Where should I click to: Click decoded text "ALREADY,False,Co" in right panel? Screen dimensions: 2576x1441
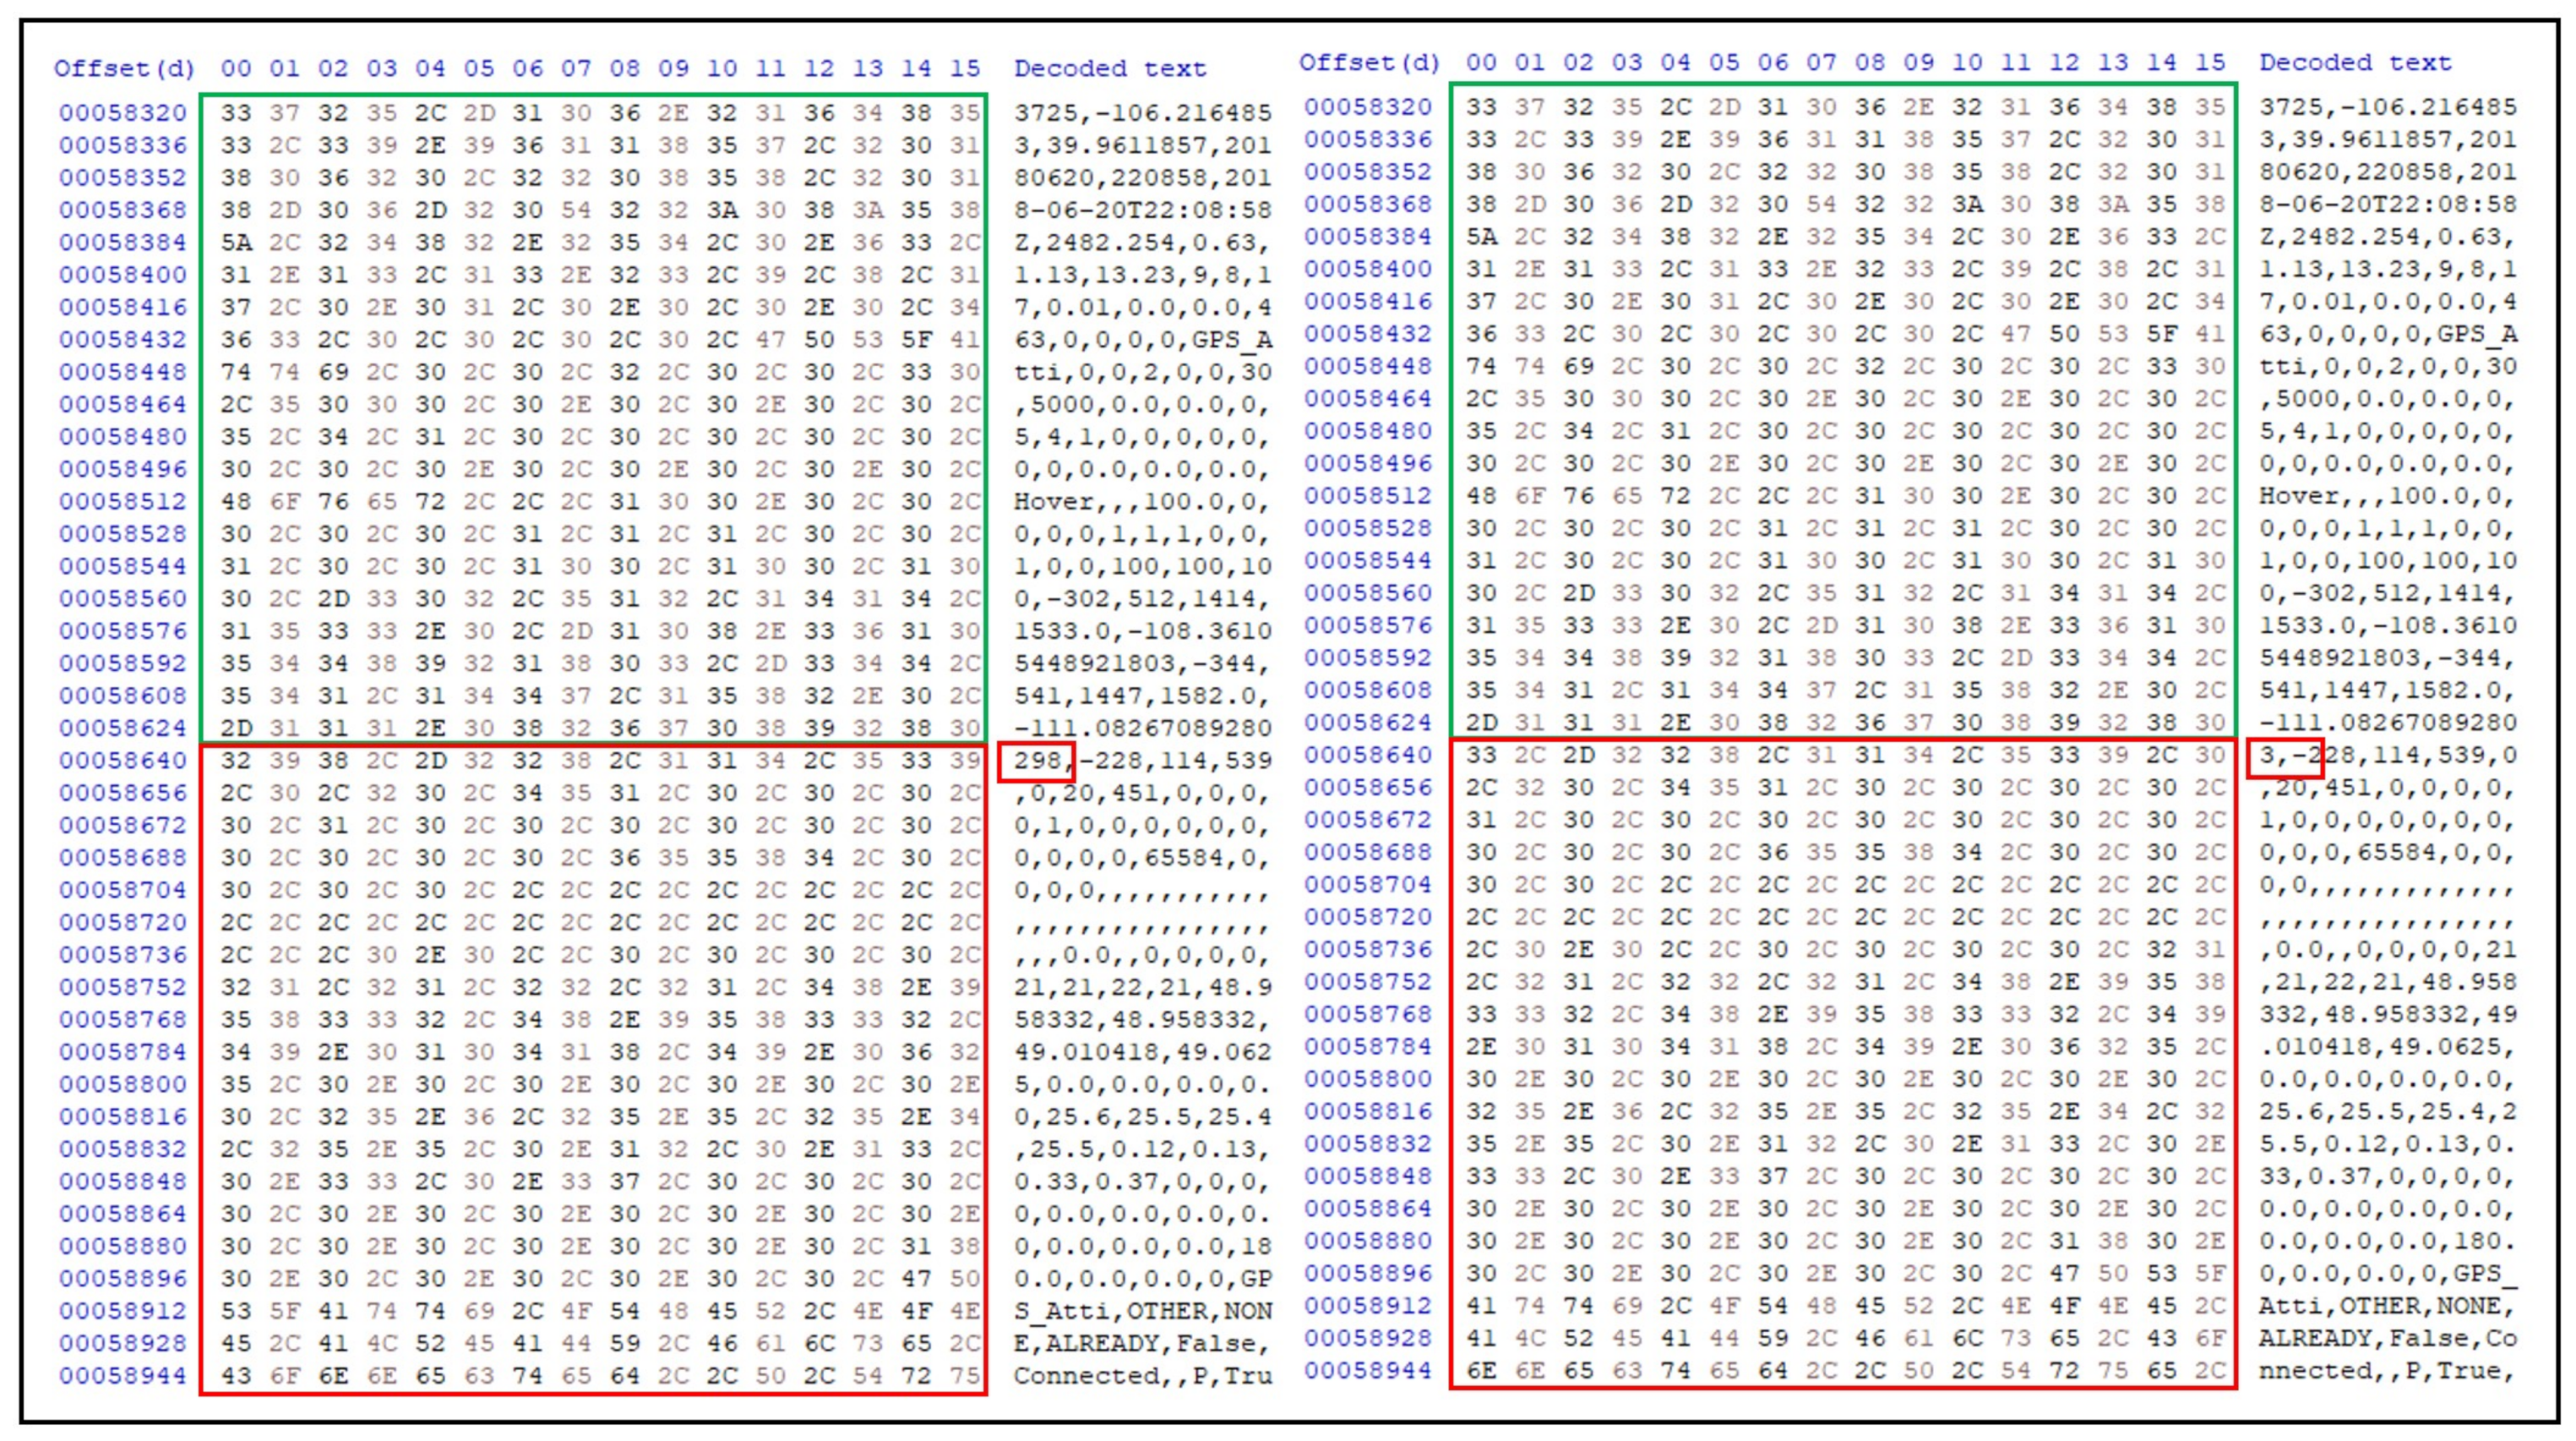[2387, 1338]
